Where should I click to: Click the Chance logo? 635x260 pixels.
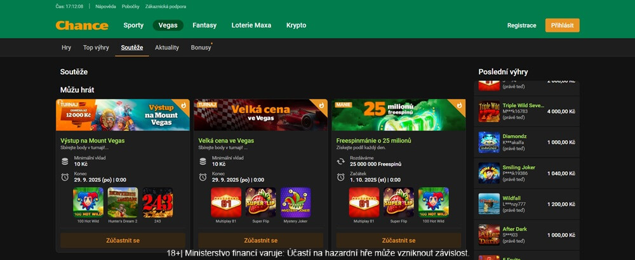coord(81,25)
